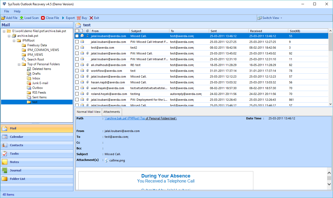The height and width of the screenshot is (198, 333).
Task: Select the RSS Feeds folder icon
Action: pos(29,93)
